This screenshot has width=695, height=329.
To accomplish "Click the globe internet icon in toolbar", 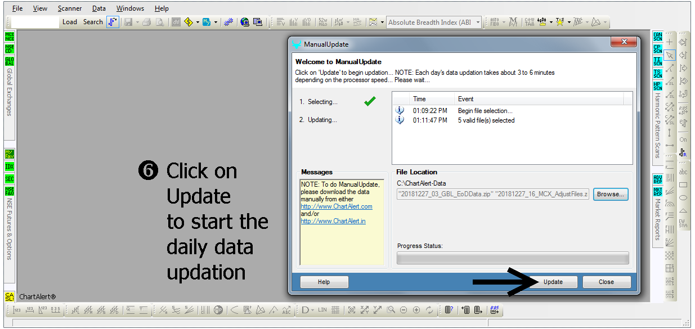I will pos(245,22).
